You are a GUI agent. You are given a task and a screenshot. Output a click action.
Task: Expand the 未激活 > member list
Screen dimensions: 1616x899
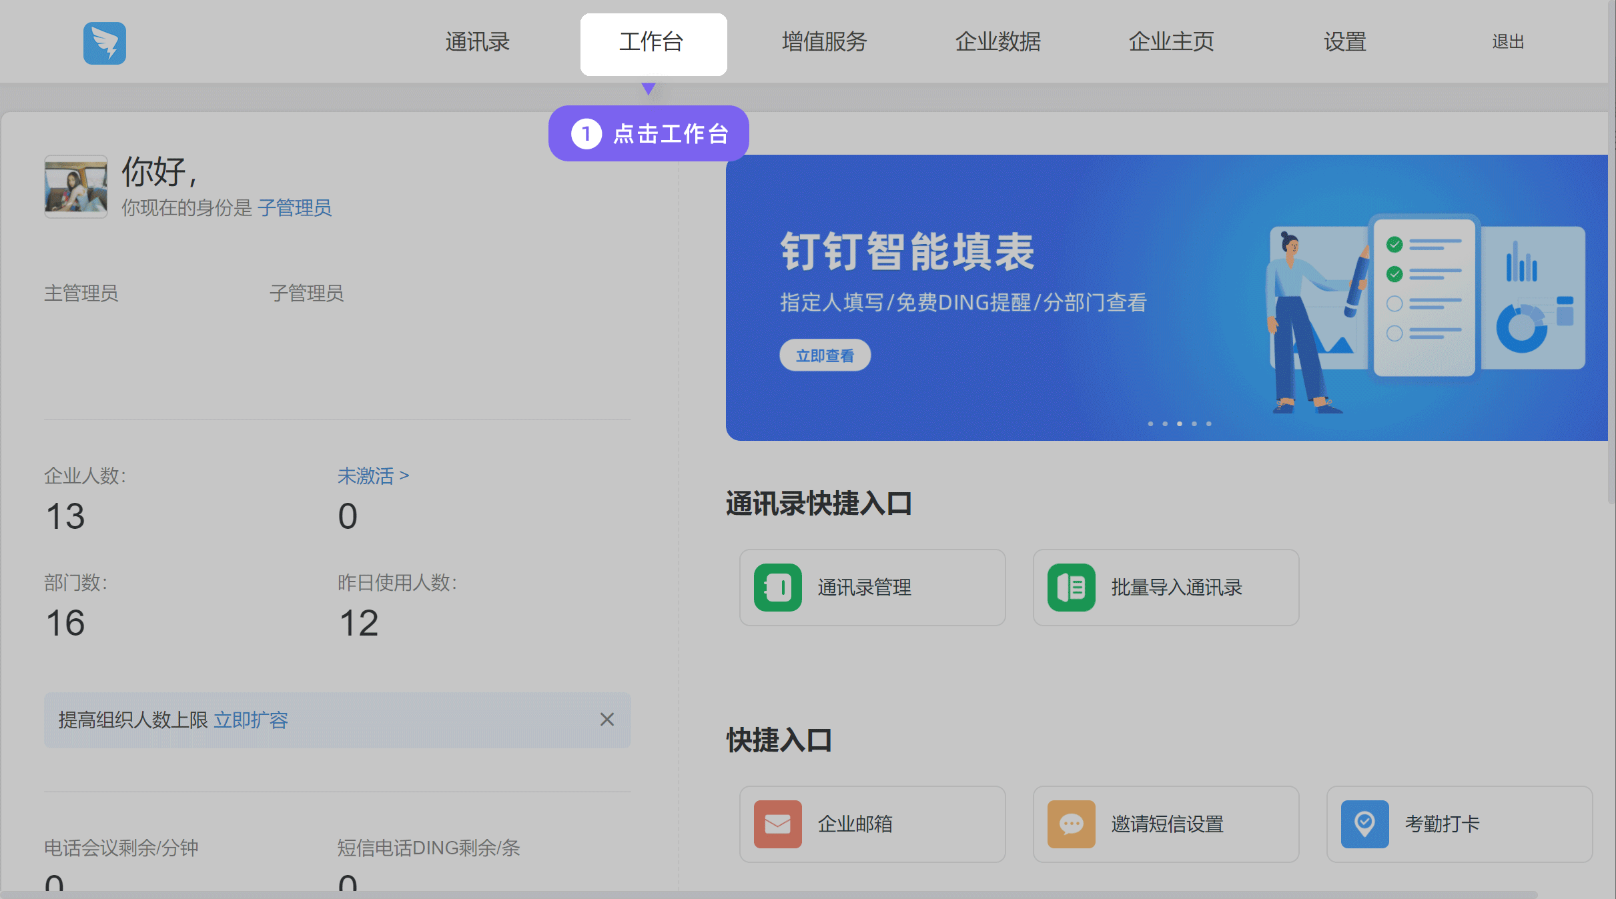373,476
